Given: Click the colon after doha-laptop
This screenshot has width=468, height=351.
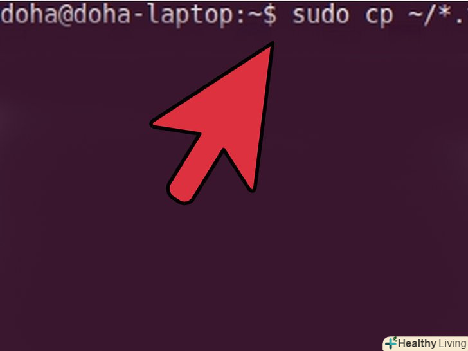Looking at the screenshot, I should coord(240,17).
